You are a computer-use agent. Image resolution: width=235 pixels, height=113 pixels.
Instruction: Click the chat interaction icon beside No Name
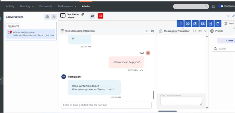click(63, 16)
